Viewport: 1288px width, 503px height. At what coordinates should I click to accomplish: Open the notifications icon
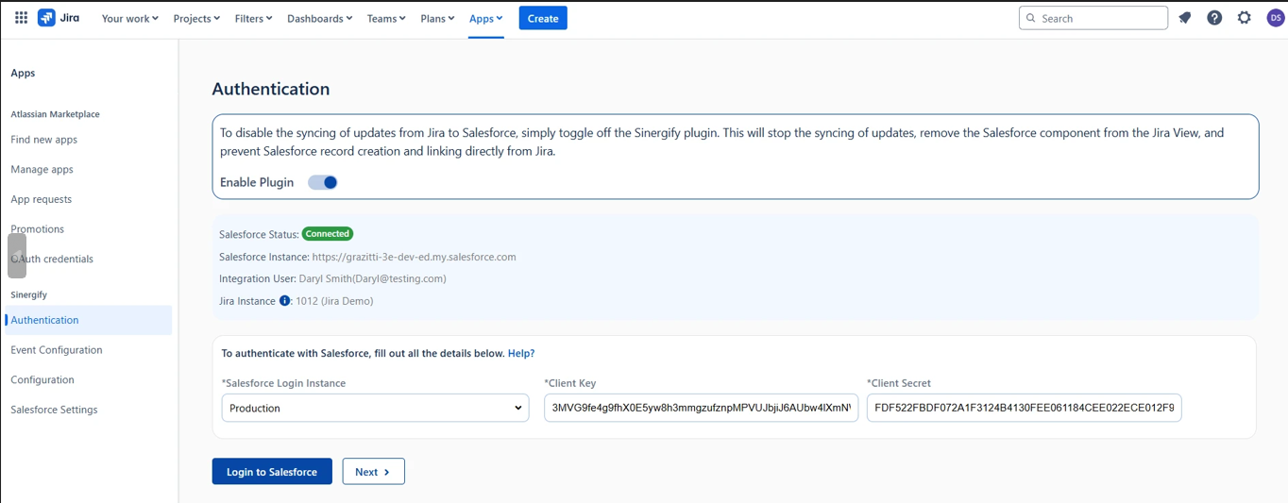pos(1185,18)
